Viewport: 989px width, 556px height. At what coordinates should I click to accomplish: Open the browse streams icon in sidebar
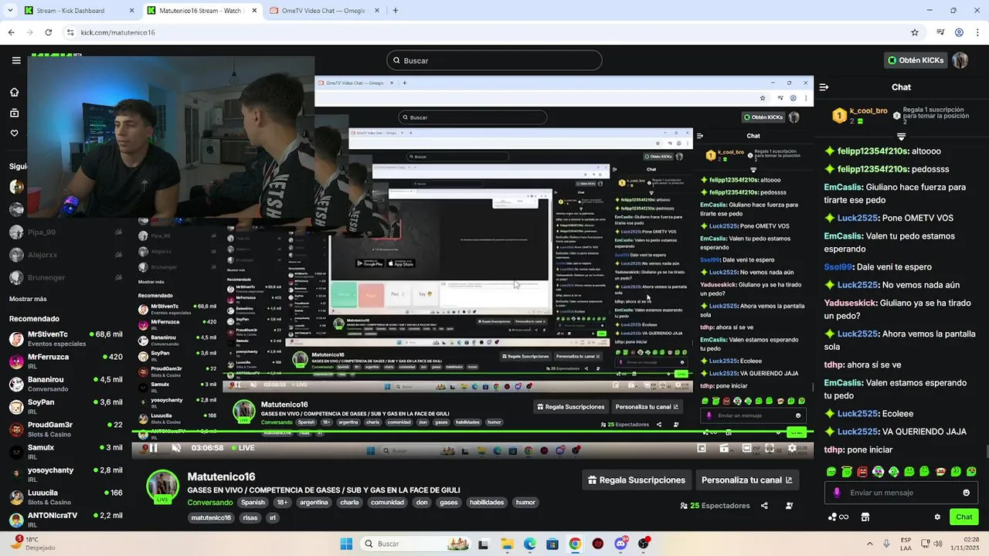(x=14, y=113)
